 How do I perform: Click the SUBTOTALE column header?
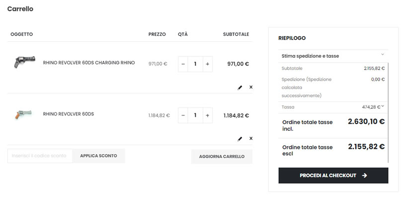[x=236, y=34]
